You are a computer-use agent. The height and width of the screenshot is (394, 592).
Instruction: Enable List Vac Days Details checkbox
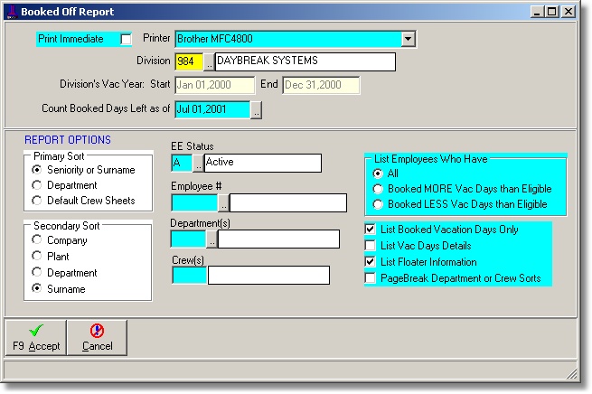click(371, 245)
